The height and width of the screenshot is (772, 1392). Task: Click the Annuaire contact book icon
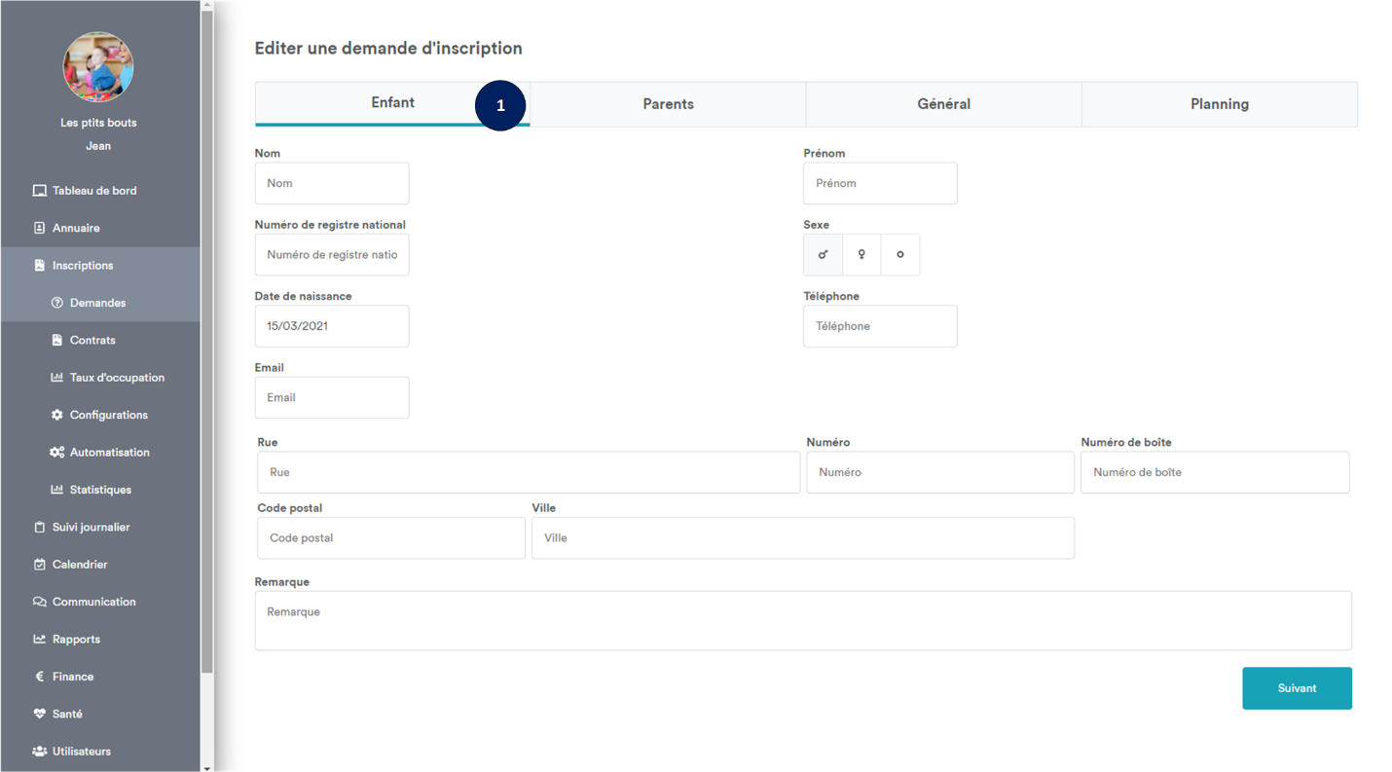pyautogui.click(x=39, y=228)
